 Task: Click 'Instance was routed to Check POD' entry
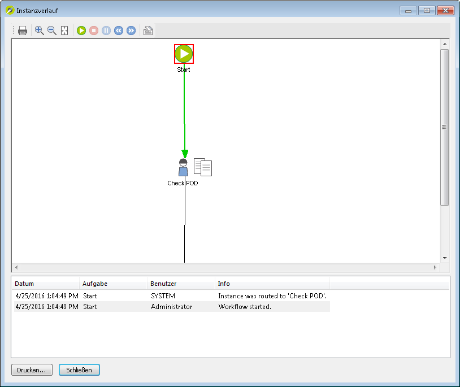(x=272, y=296)
